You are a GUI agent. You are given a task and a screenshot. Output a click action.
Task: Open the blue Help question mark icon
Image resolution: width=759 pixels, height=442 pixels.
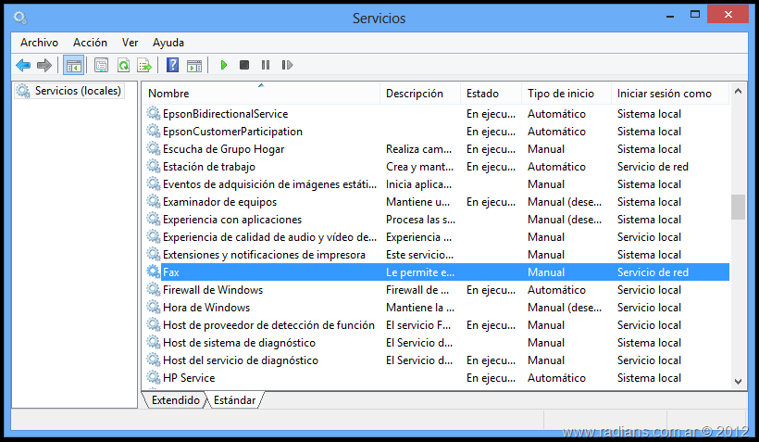[x=172, y=65]
